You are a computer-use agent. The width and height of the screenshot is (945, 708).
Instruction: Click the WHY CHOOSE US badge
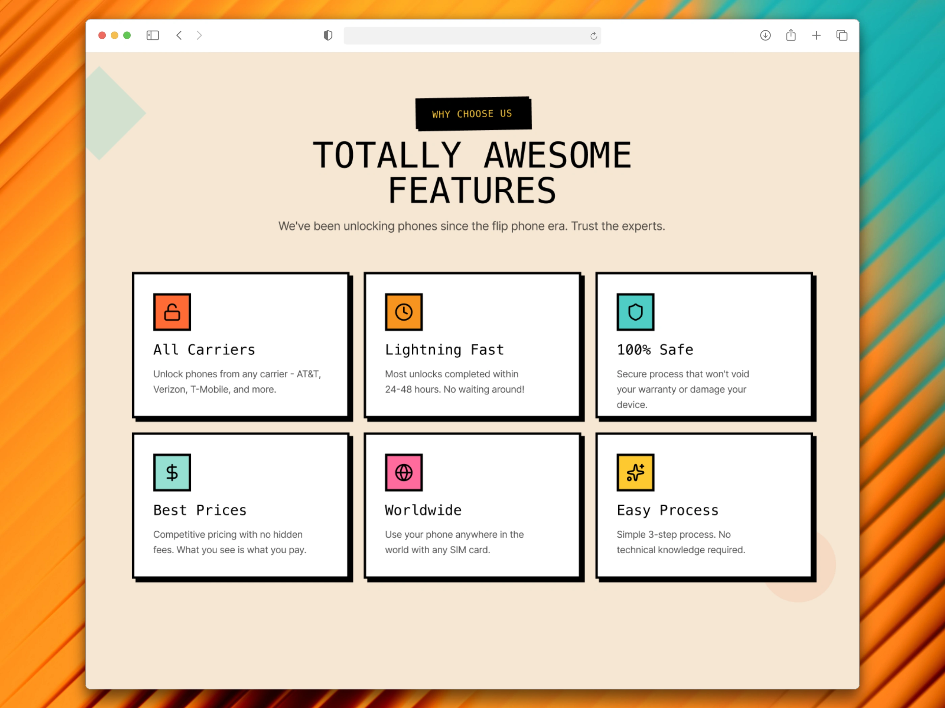click(473, 114)
